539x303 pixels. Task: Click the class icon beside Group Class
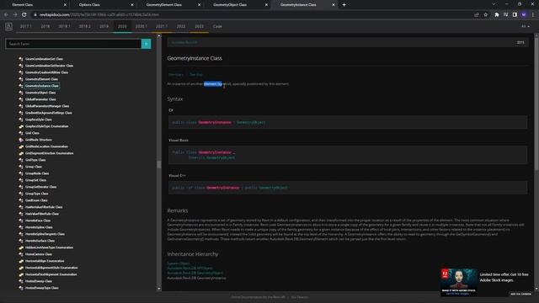coord(21,167)
